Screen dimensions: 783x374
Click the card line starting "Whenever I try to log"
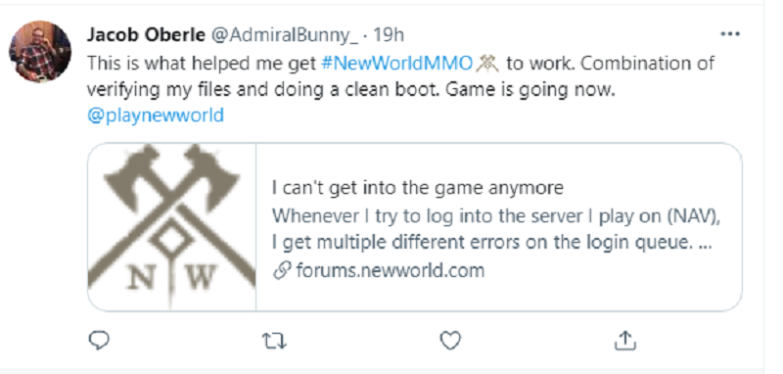(x=498, y=216)
